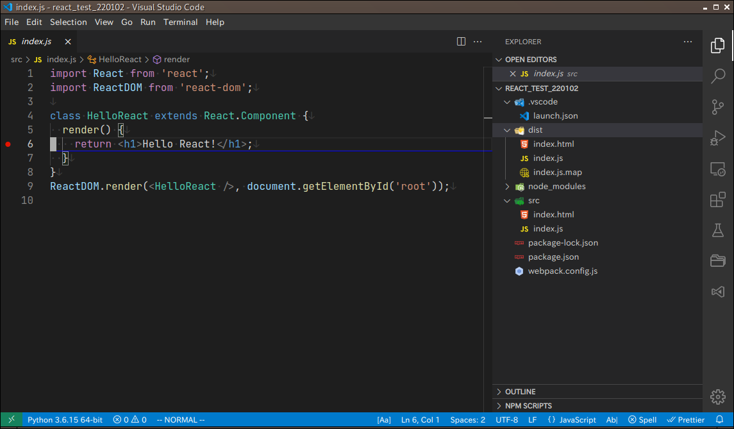Click line number 4 in the gutter
The width and height of the screenshot is (734, 429).
coord(30,115)
